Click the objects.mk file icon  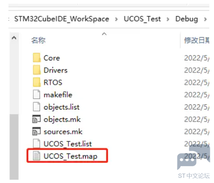click(x=37, y=119)
